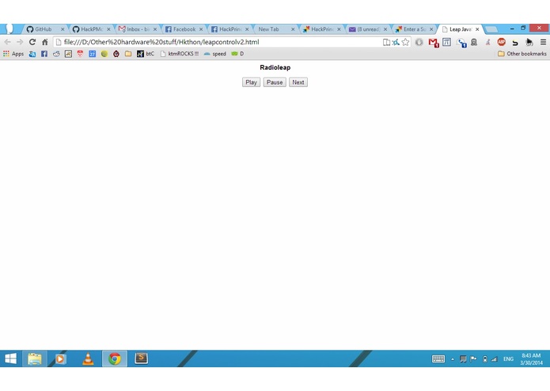The width and height of the screenshot is (550, 391).
Task: Switch to the (8 unread) mail tab
Action: click(x=367, y=29)
